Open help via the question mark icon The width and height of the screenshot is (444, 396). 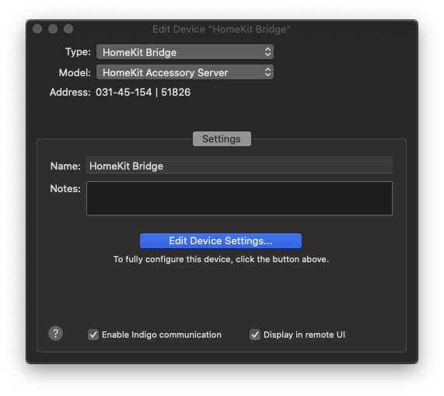pos(55,334)
